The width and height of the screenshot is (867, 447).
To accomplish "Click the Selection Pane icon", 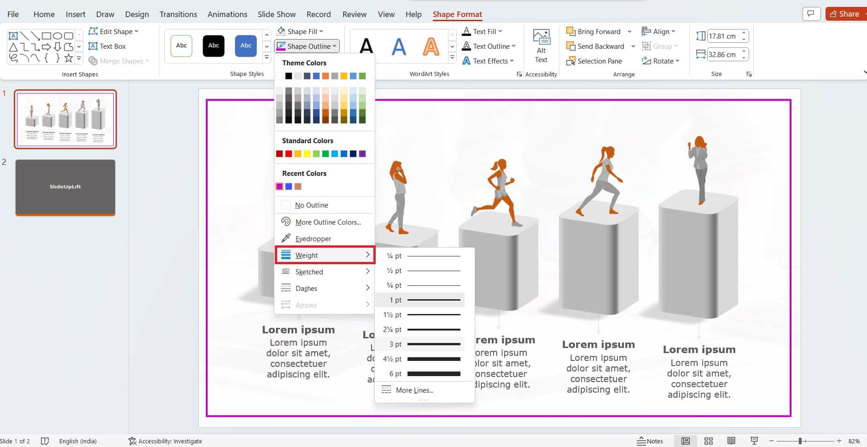I will (x=594, y=61).
